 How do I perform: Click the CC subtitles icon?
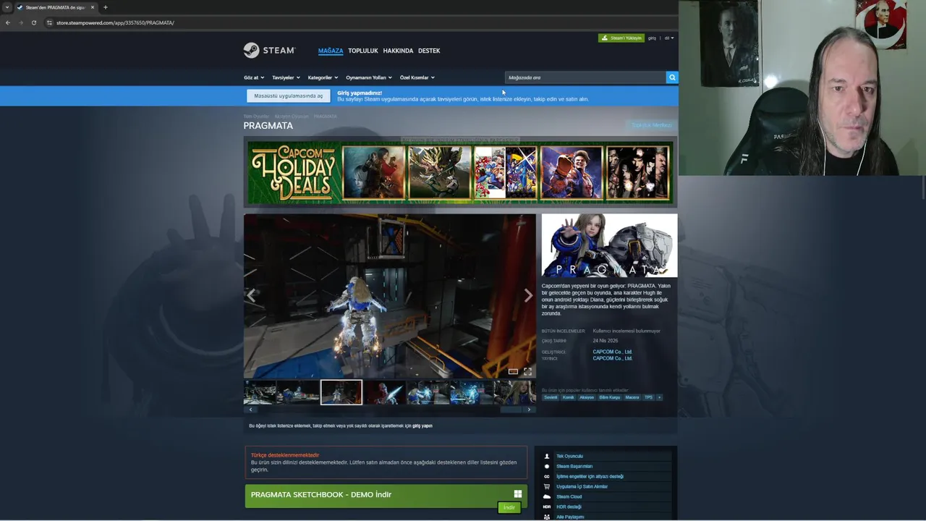click(547, 476)
